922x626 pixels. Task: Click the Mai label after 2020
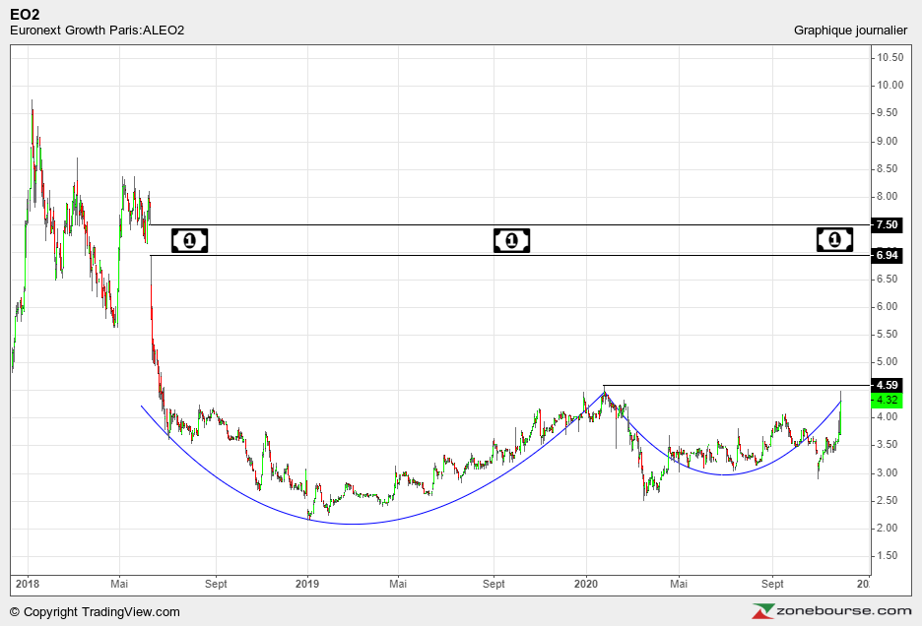point(679,584)
